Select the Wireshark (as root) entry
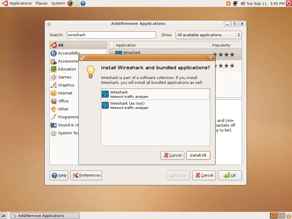This screenshot has height=219, width=292. click(x=155, y=105)
